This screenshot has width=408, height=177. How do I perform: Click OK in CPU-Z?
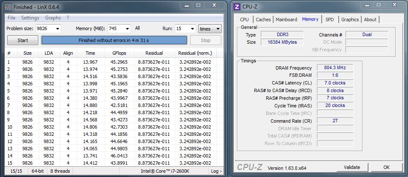386,167
